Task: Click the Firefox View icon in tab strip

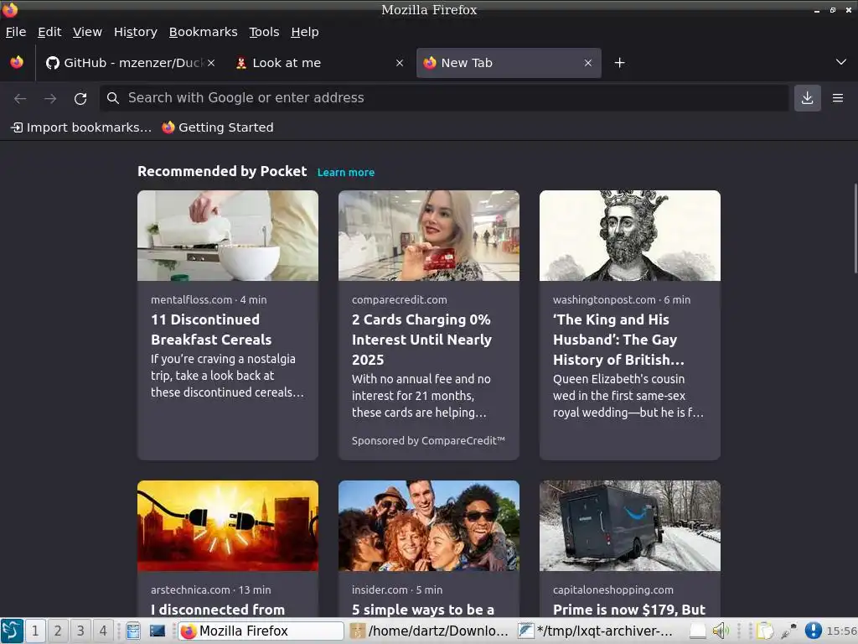Action: click(17, 62)
